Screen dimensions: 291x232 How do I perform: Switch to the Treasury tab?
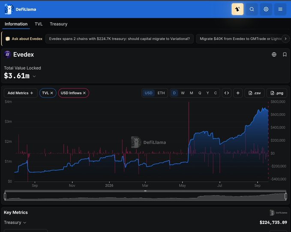(x=58, y=24)
